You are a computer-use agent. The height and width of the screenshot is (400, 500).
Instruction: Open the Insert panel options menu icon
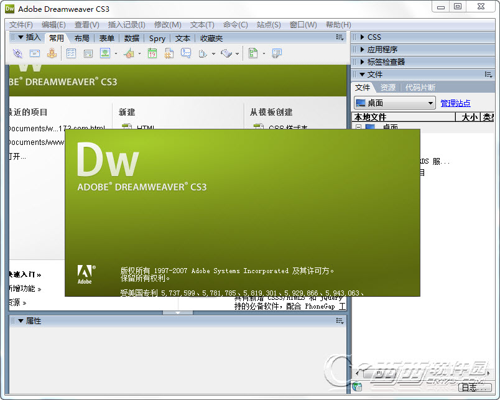(x=340, y=38)
